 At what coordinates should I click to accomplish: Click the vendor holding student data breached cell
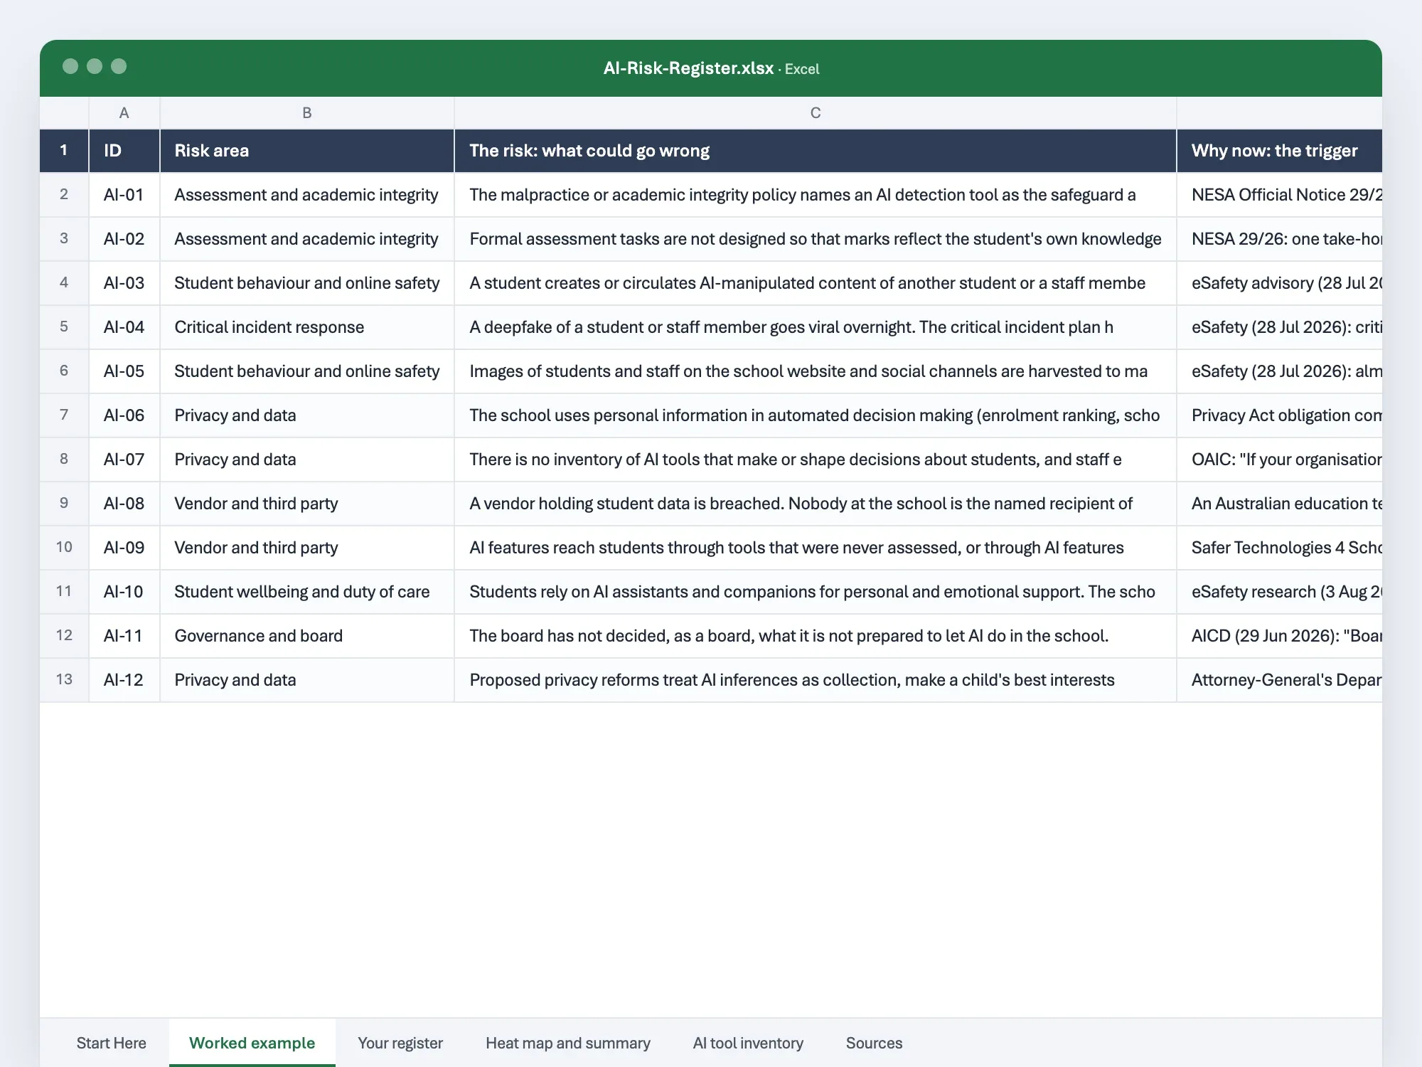[x=816, y=504]
